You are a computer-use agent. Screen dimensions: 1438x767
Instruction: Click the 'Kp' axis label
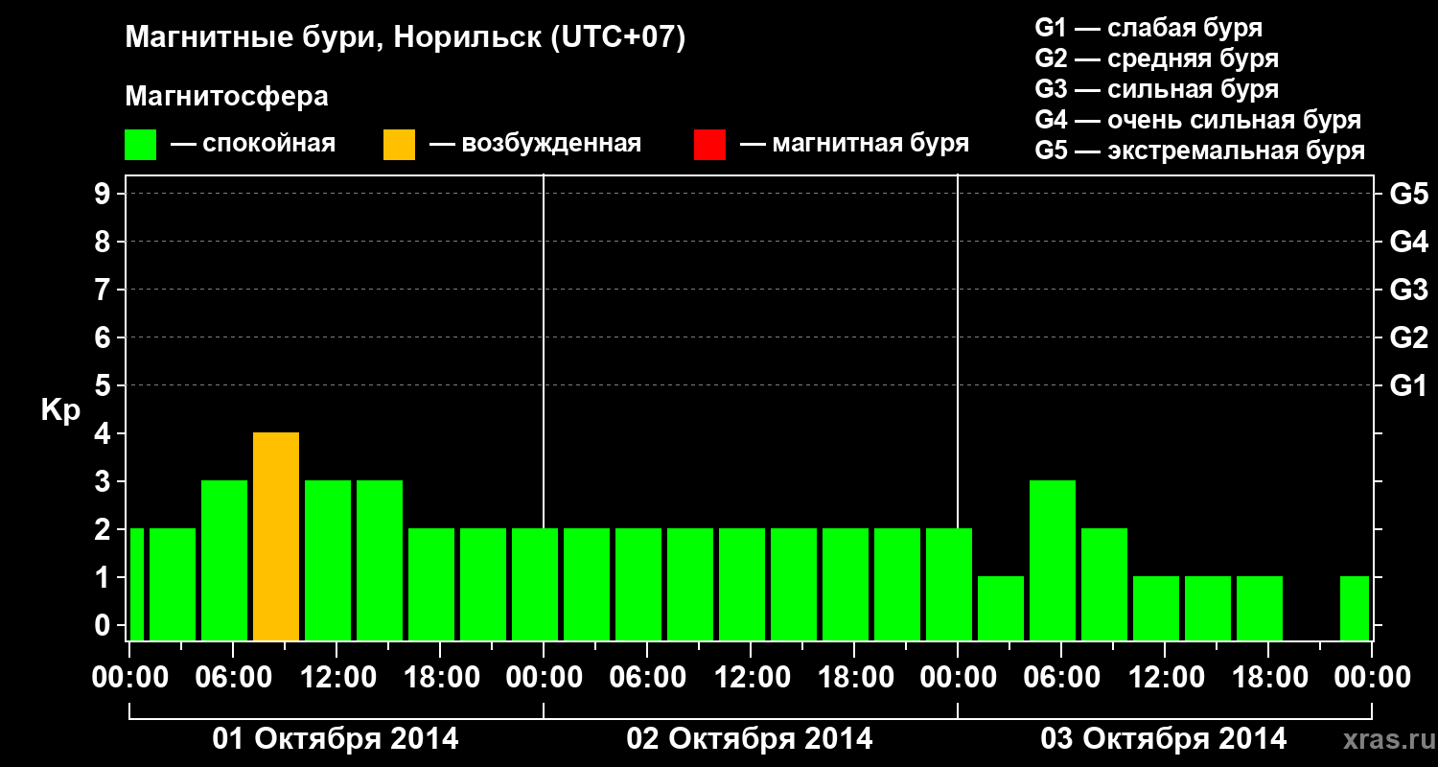(x=60, y=411)
